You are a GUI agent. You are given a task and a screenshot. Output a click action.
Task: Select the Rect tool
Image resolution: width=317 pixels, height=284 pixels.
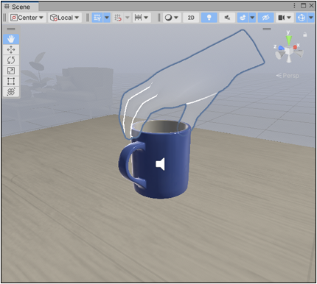click(x=11, y=81)
